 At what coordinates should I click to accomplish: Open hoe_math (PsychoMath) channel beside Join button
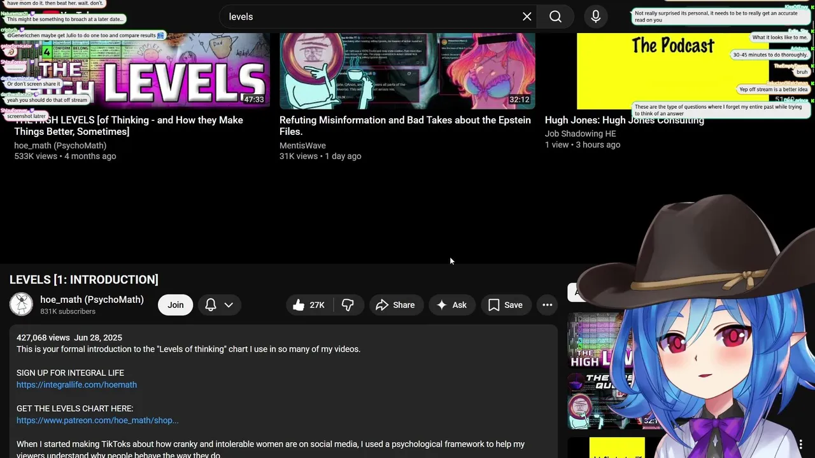[92, 300]
